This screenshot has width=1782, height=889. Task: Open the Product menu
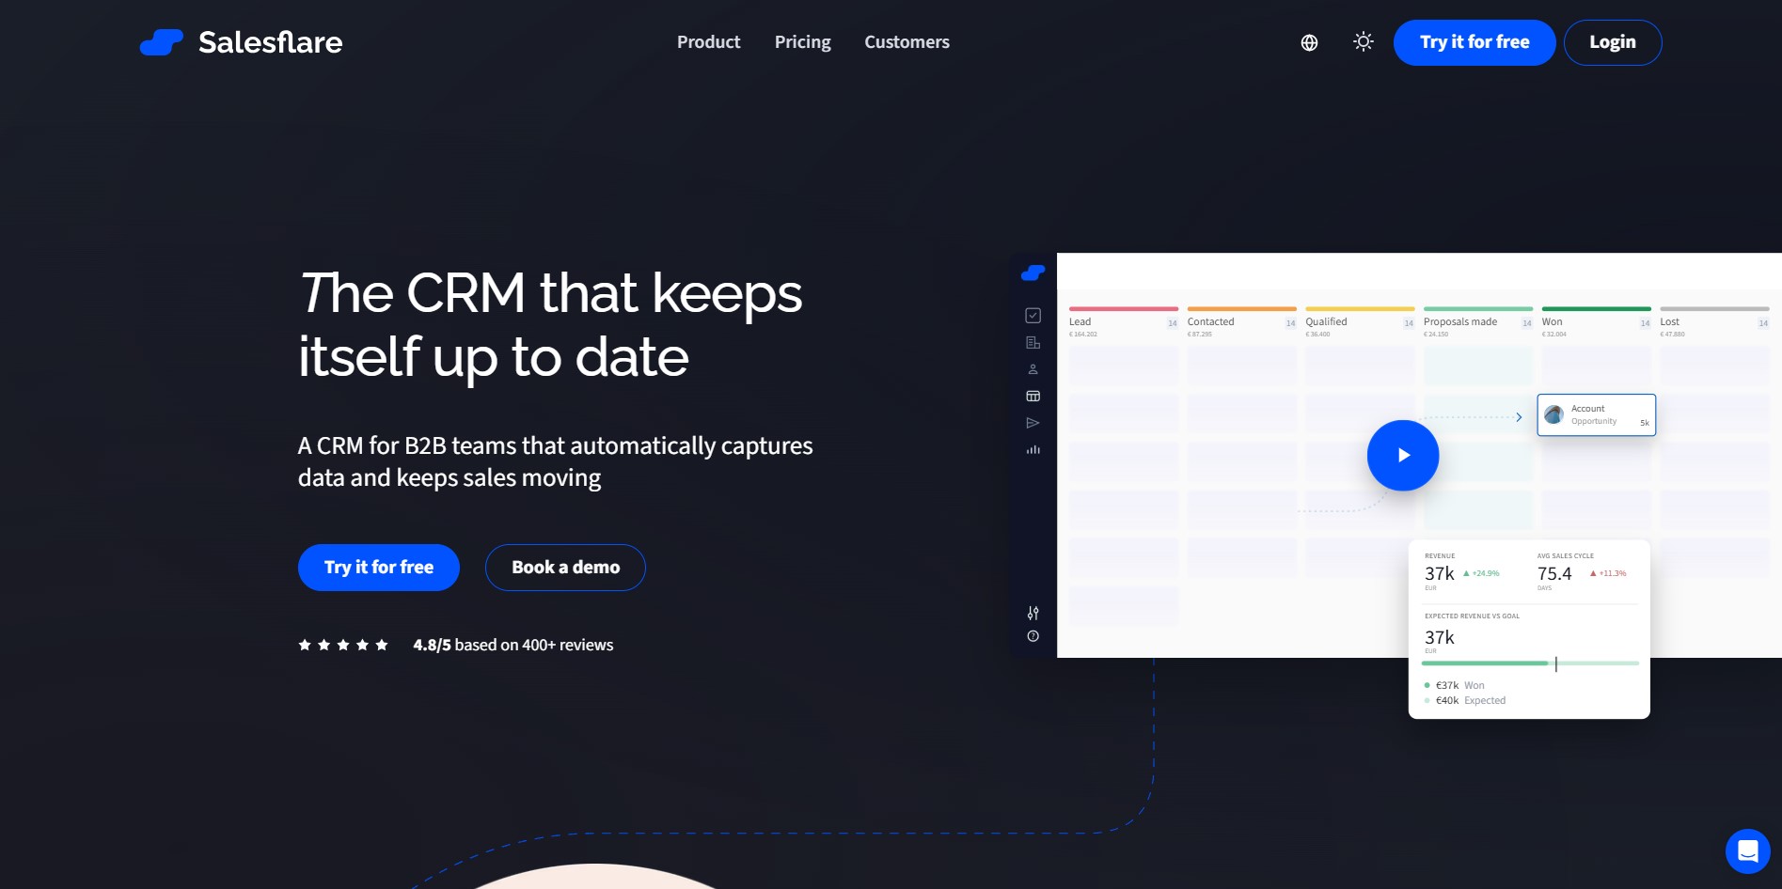point(708,42)
